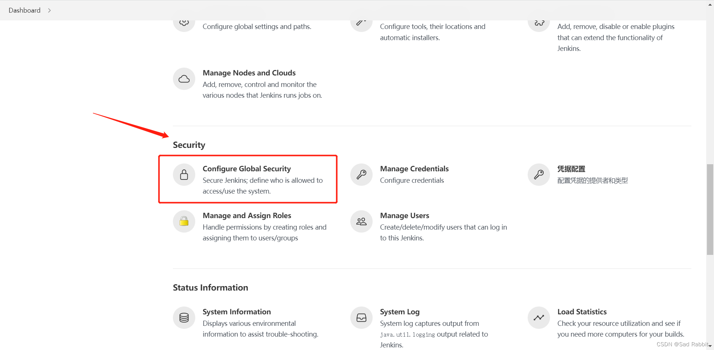Image resolution: width=714 pixels, height=350 pixels.
Task: Click the System Information database icon
Action: 184,318
